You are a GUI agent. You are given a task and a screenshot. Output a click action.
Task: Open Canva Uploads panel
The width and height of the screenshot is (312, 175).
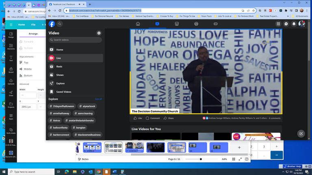coord(11,81)
